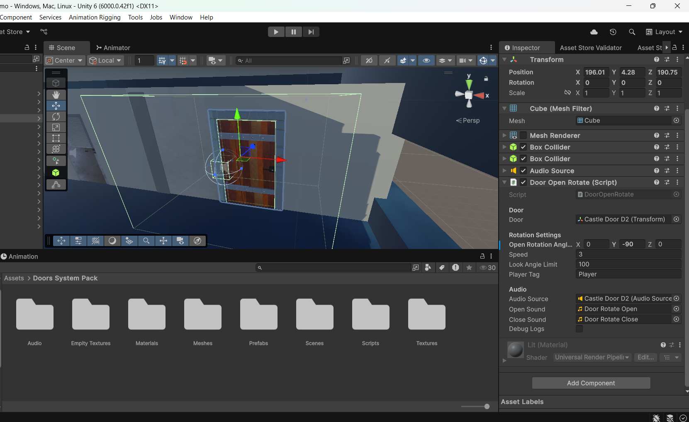689x422 pixels.
Task: Select the Rotate tool in the toolbar
Action: click(56, 117)
